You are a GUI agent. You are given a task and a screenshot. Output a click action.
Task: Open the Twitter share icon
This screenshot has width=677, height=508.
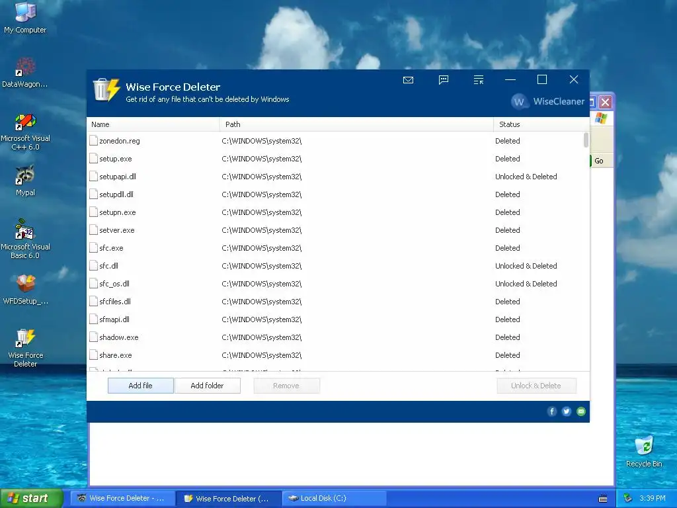point(567,411)
